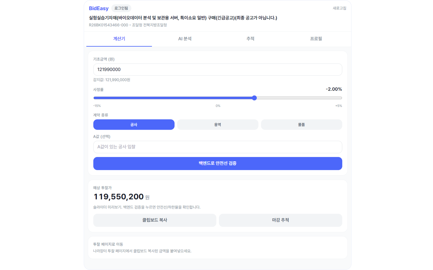
Task: Select the 물품 contract type
Action: 301,125
